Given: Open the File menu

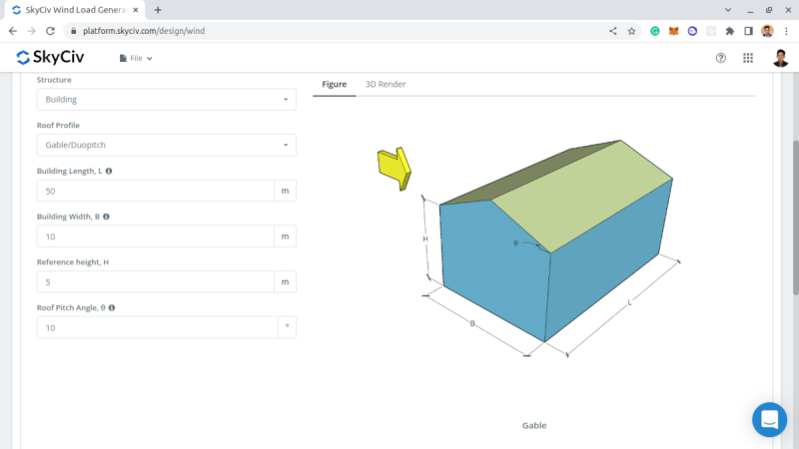Looking at the screenshot, I should pyautogui.click(x=136, y=58).
